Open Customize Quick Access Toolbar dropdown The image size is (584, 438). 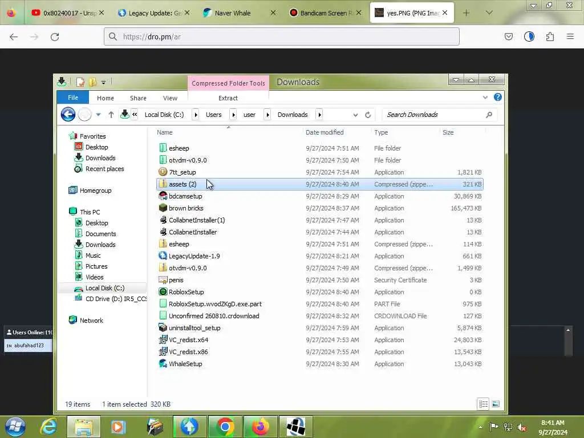[x=104, y=82]
